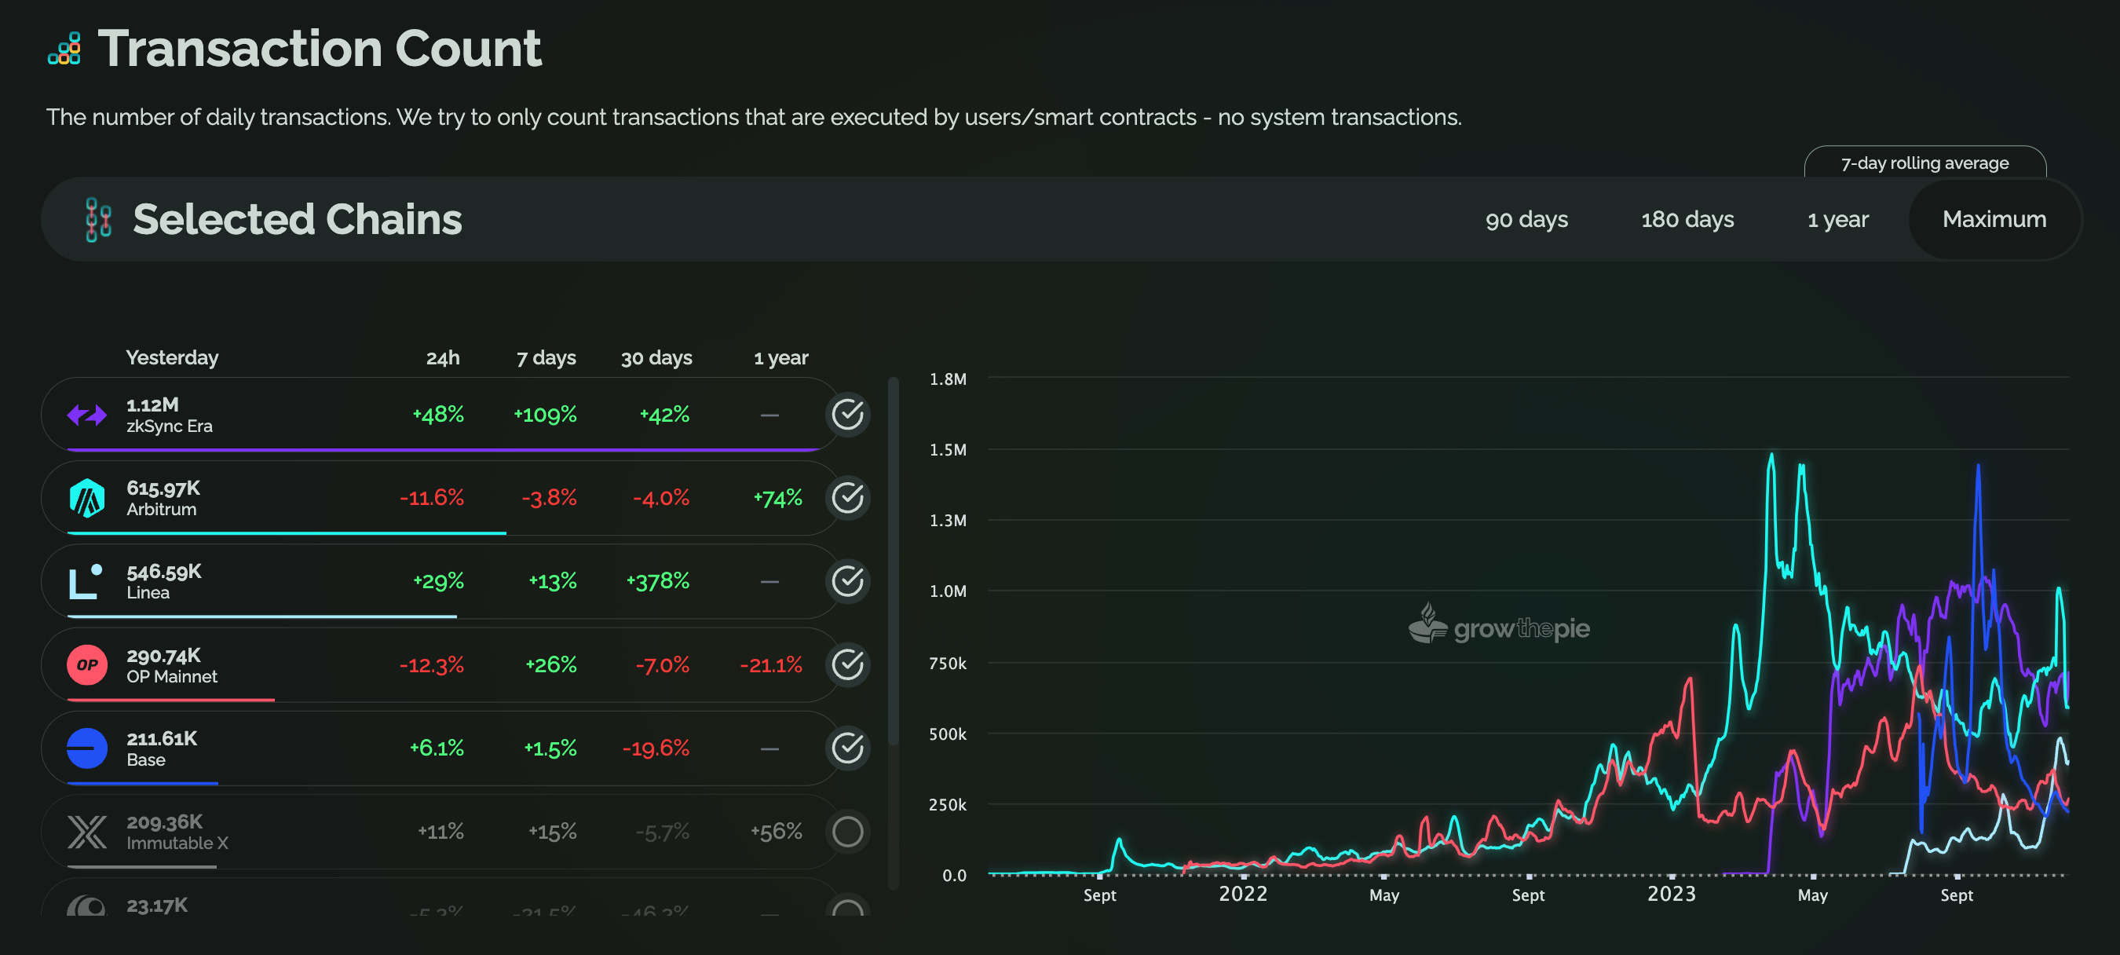Click the growthepie watermark logo

click(x=1498, y=628)
